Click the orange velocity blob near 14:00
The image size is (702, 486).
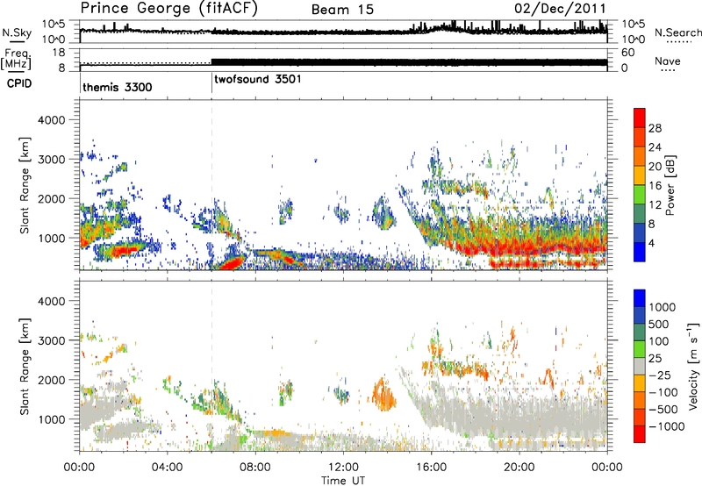383,395
